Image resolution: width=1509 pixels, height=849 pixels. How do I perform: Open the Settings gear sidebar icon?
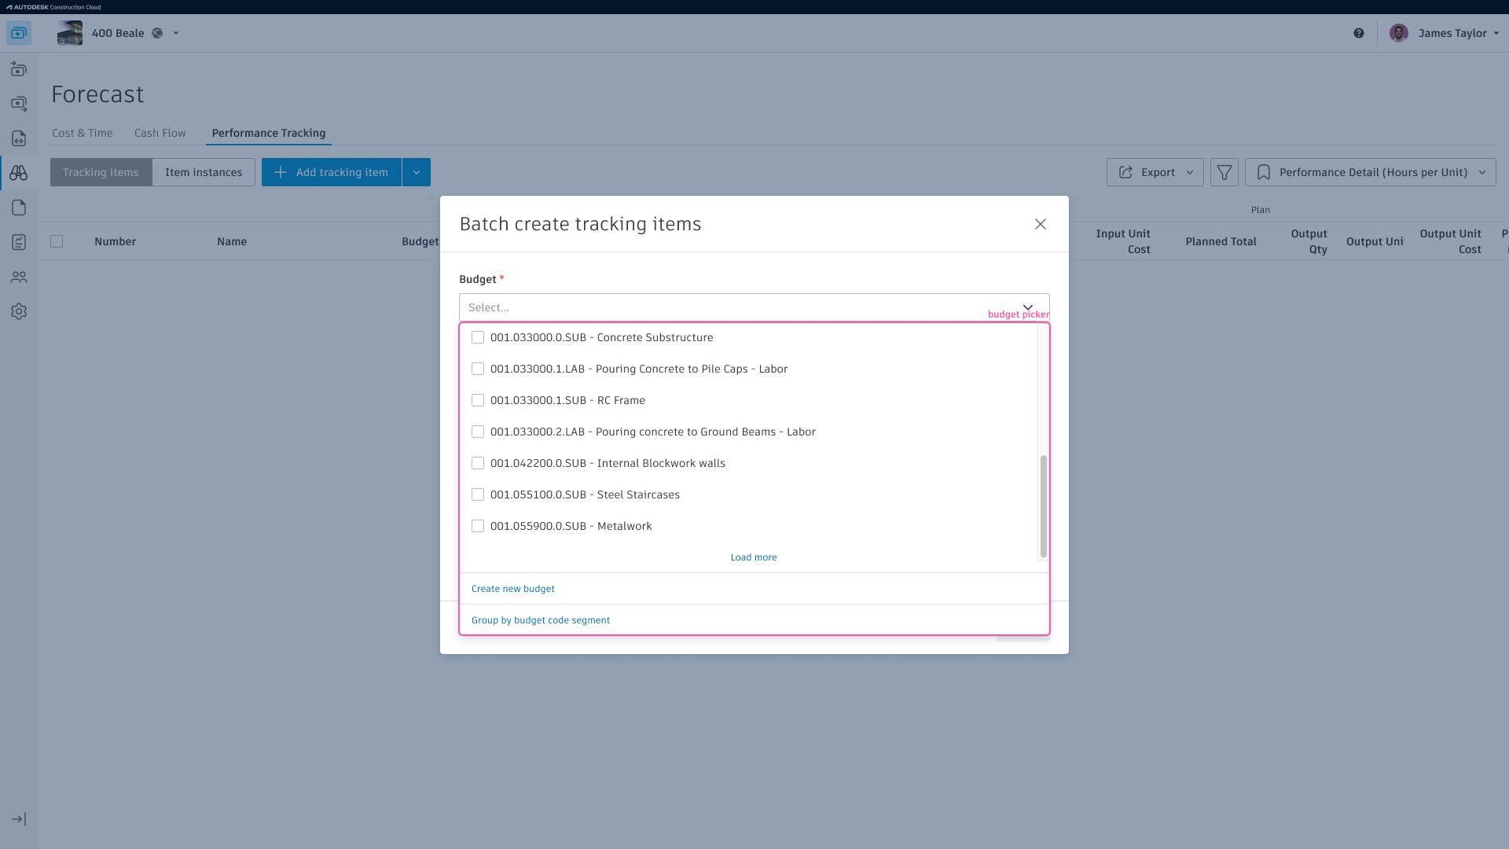[19, 311]
